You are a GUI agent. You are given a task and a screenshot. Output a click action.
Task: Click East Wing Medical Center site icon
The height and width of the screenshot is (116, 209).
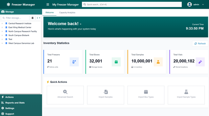point(6,27)
